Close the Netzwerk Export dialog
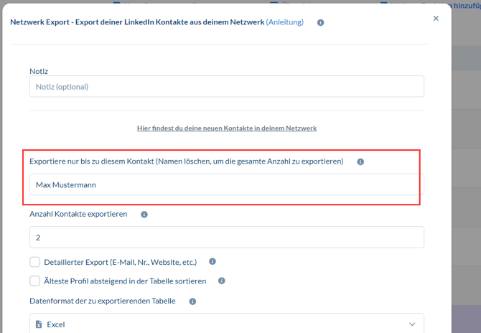This screenshot has height=333, width=481. 436,19
